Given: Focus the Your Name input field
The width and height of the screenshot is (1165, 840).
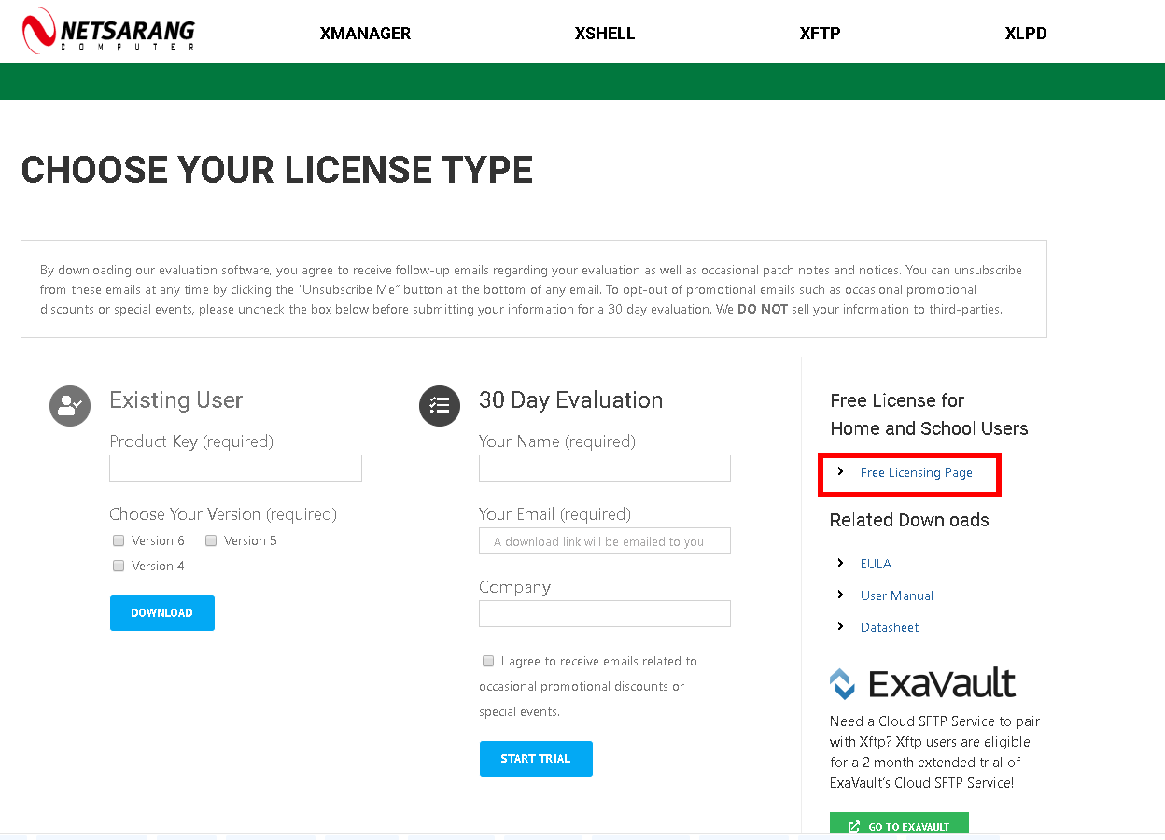Looking at the screenshot, I should coord(605,469).
